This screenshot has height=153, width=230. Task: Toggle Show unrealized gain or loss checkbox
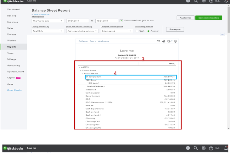(x=121, y=21)
